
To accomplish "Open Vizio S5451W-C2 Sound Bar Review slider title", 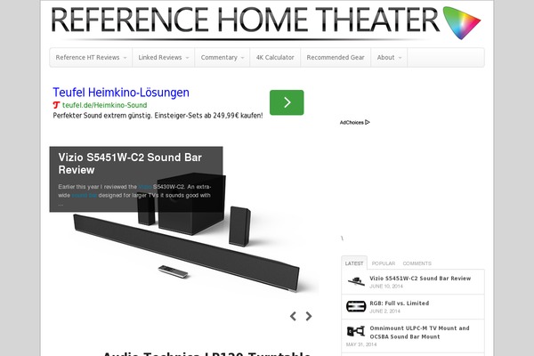I will coord(130,164).
